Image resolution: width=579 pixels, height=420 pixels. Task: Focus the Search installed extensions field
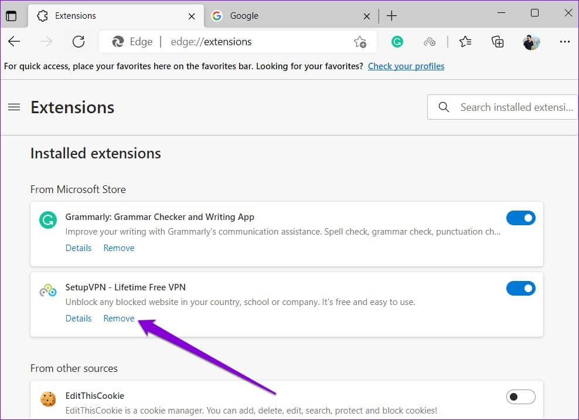coord(502,107)
